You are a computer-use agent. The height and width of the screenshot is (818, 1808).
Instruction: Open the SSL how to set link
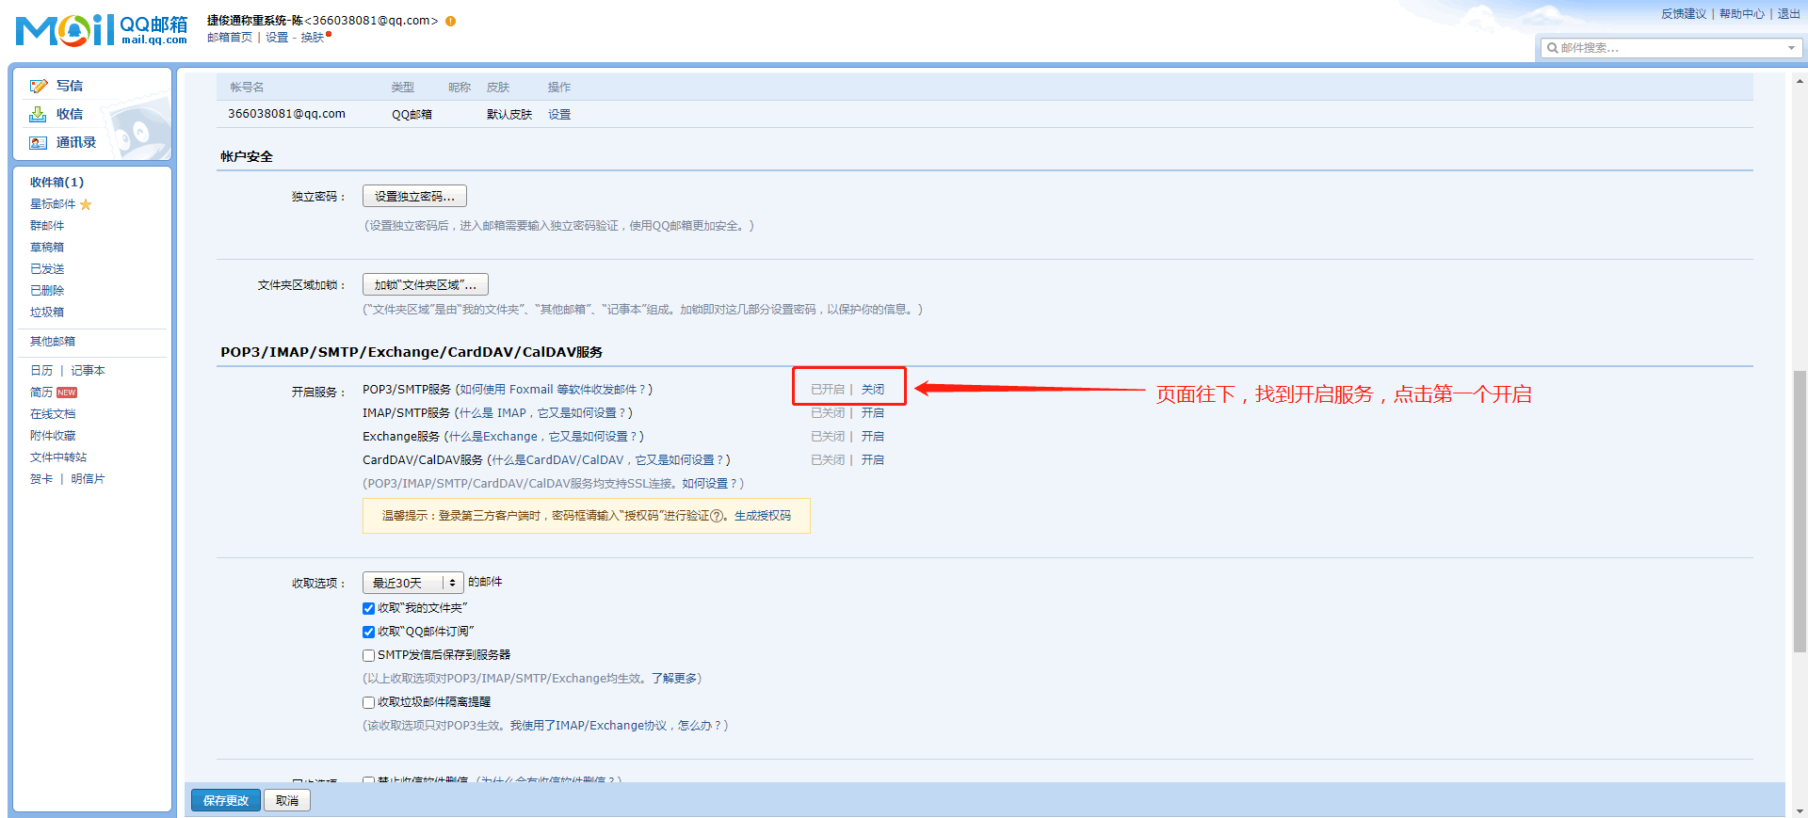point(710,484)
